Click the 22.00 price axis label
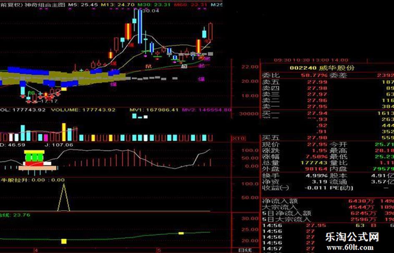This screenshot has width=394, height=253. (249, 67)
